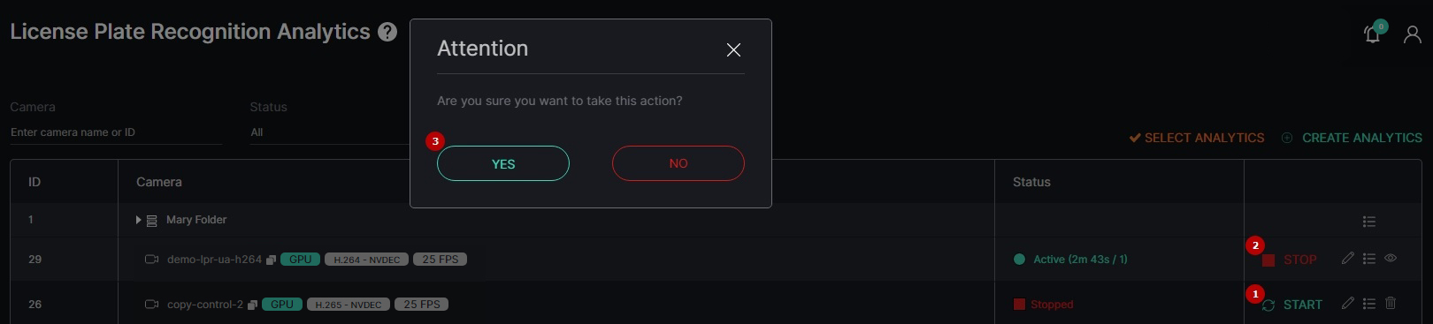This screenshot has height=324, width=1433.
Task: Open the Status filter dropdown
Action: pos(329,132)
